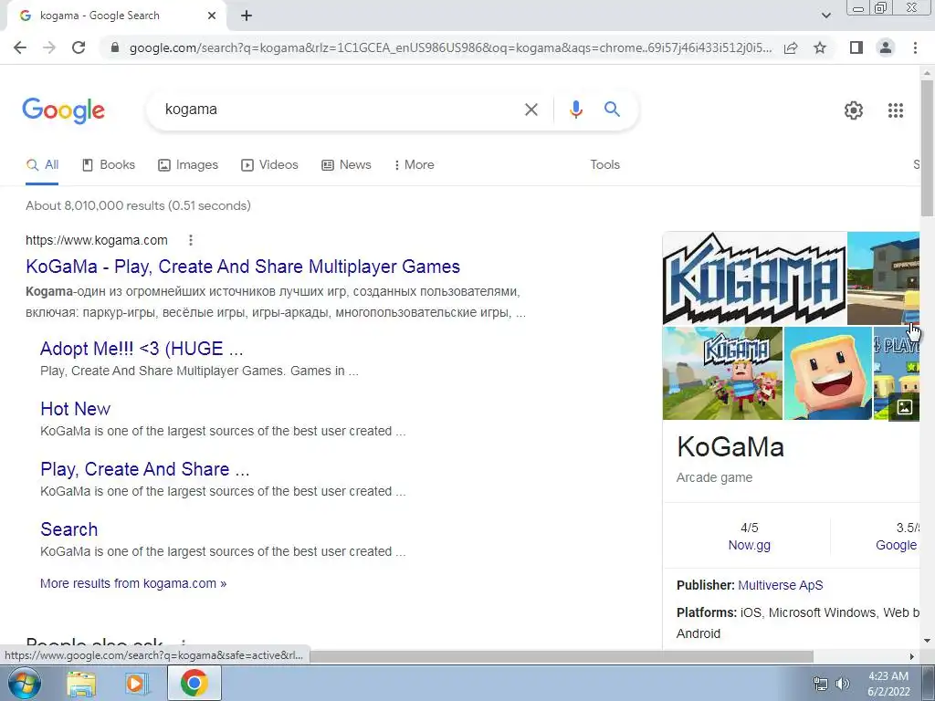The width and height of the screenshot is (935, 701).
Task: Start voice search with the microphone
Action: coord(575,110)
